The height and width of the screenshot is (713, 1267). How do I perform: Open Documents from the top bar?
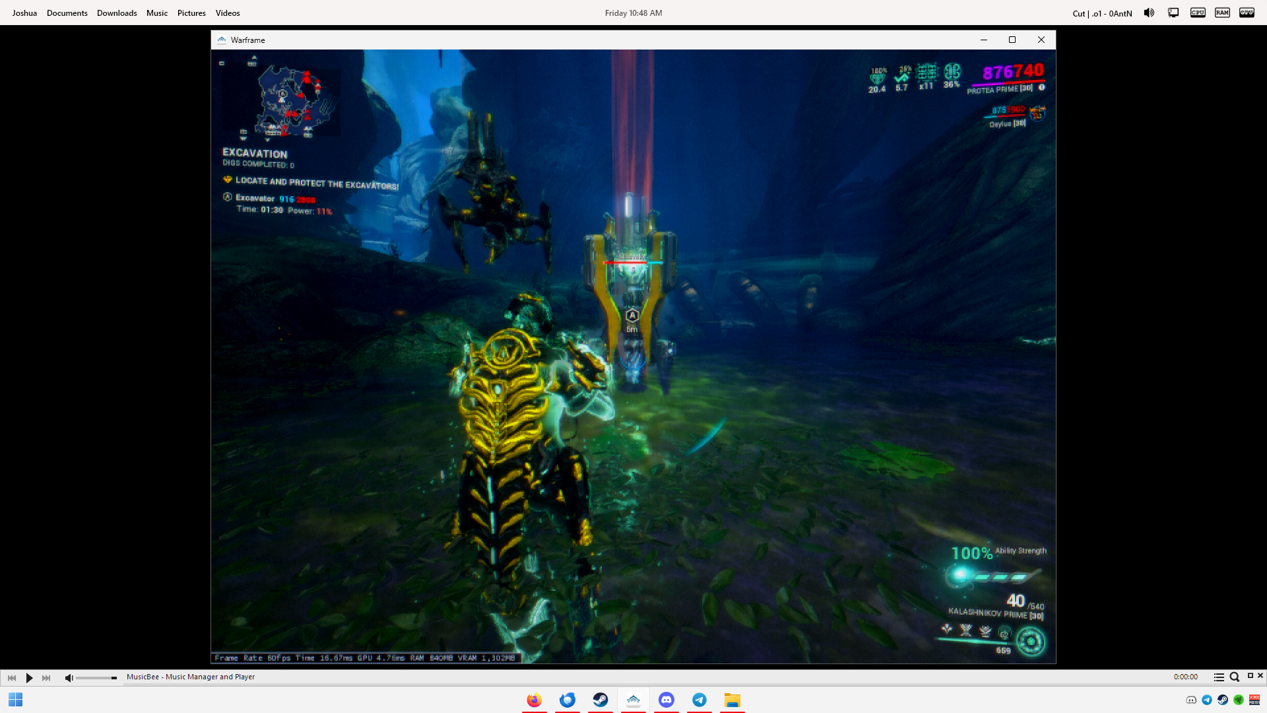(67, 13)
